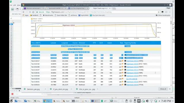Expand options for this_is_your_ca...jpg download
Screen dimensions: 184x103
coord(97,89)
